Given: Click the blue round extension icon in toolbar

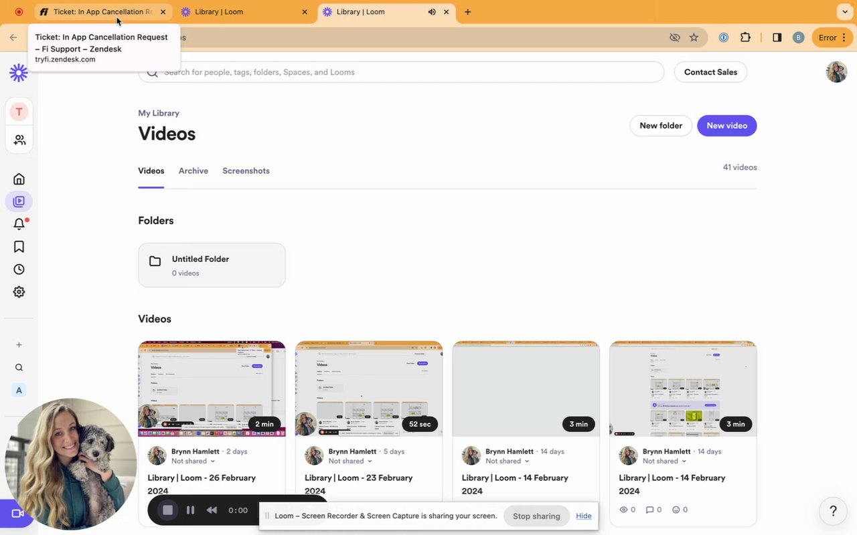Looking at the screenshot, I should tap(724, 37).
